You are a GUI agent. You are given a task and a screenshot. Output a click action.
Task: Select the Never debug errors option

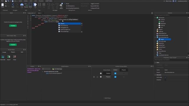coord(67,4)
